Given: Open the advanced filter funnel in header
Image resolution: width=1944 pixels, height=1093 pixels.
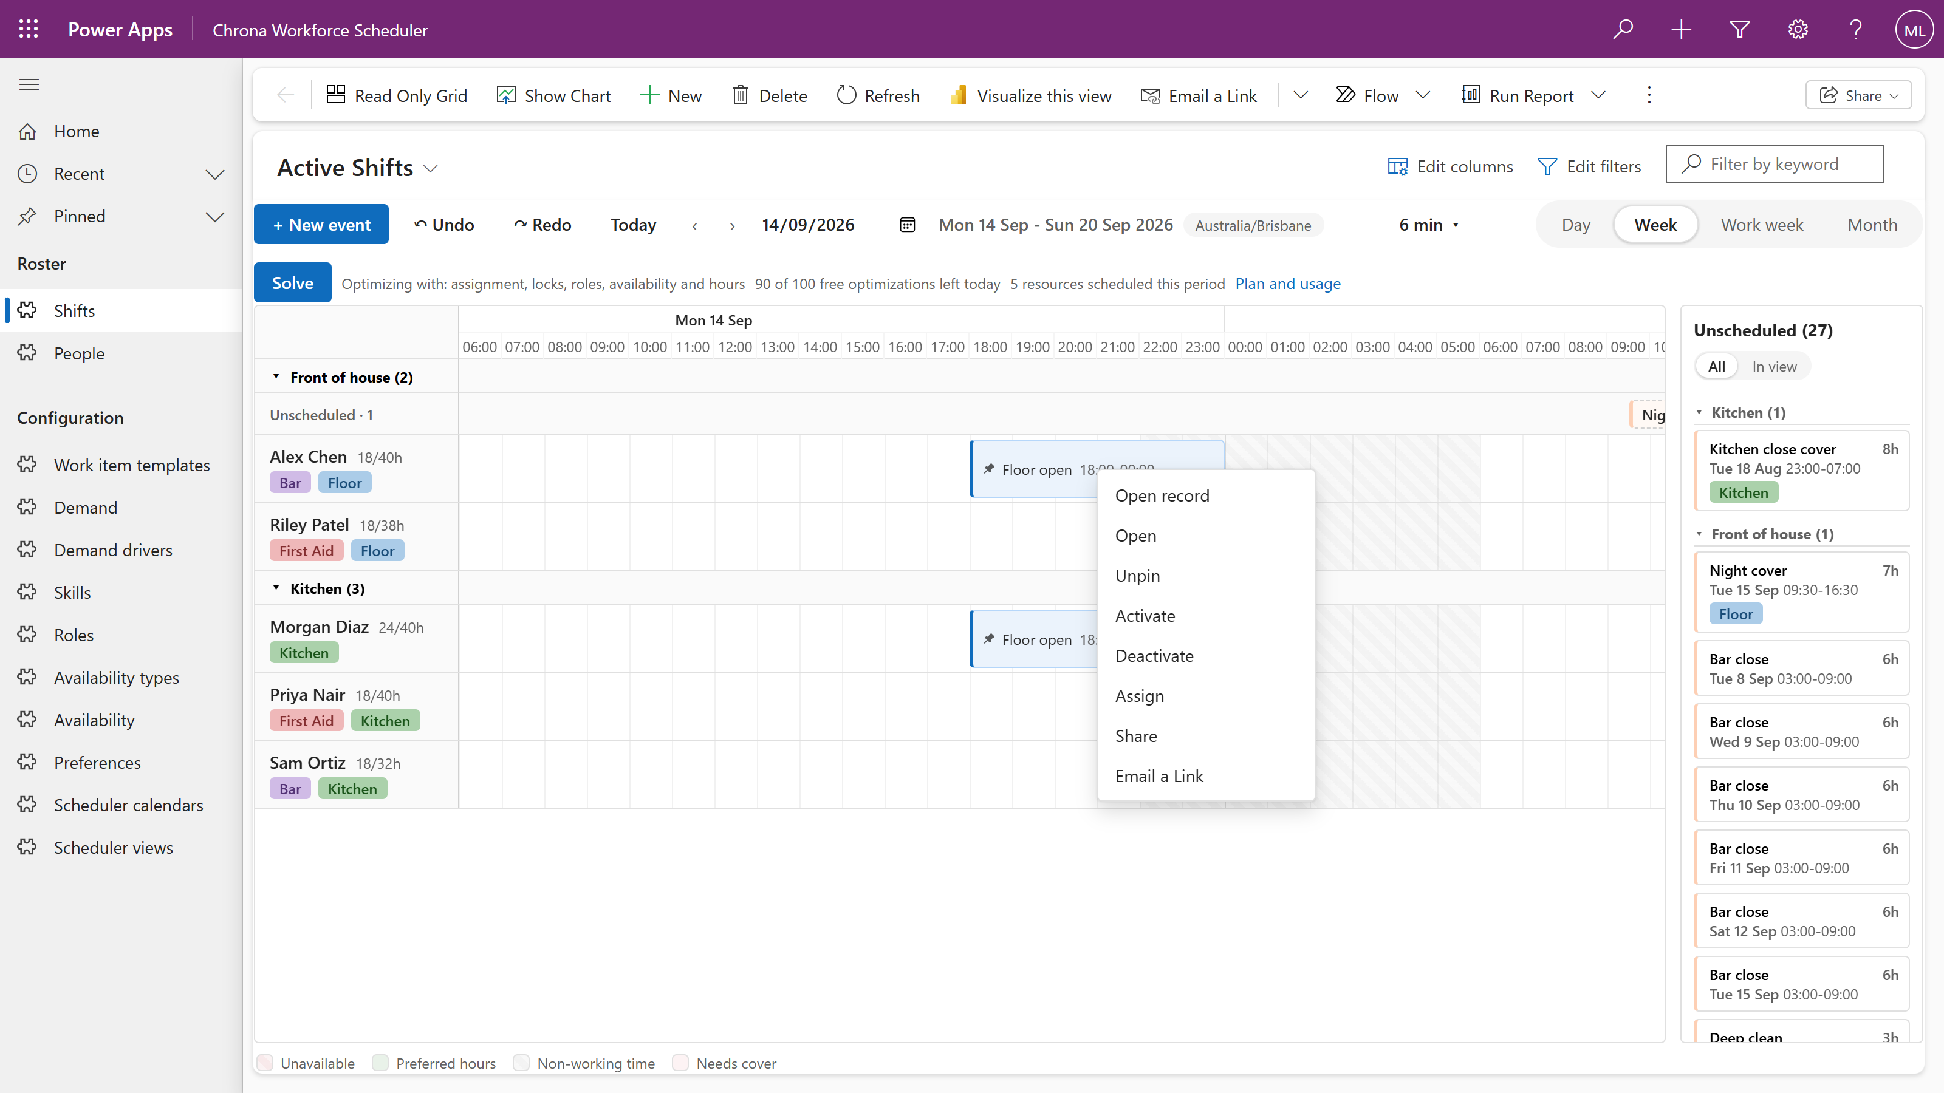Looking at the screenshot, I should [x=1739, y=29].
